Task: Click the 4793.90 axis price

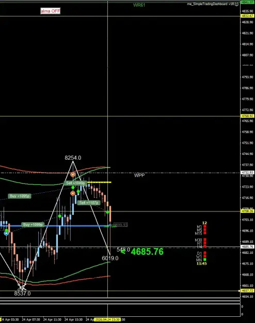Action: point(247,77)
